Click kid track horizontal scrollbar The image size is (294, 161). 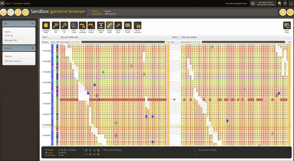pos(243,42)
